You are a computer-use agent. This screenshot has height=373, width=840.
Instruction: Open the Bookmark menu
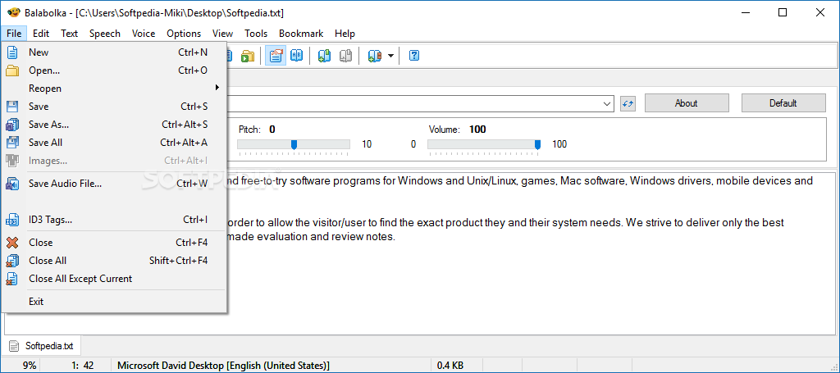click(x=301, y=33)
